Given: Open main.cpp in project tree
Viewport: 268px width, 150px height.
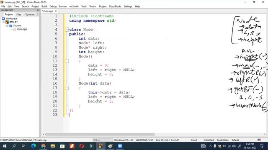Looking at the screenshot, I should 22,29.
